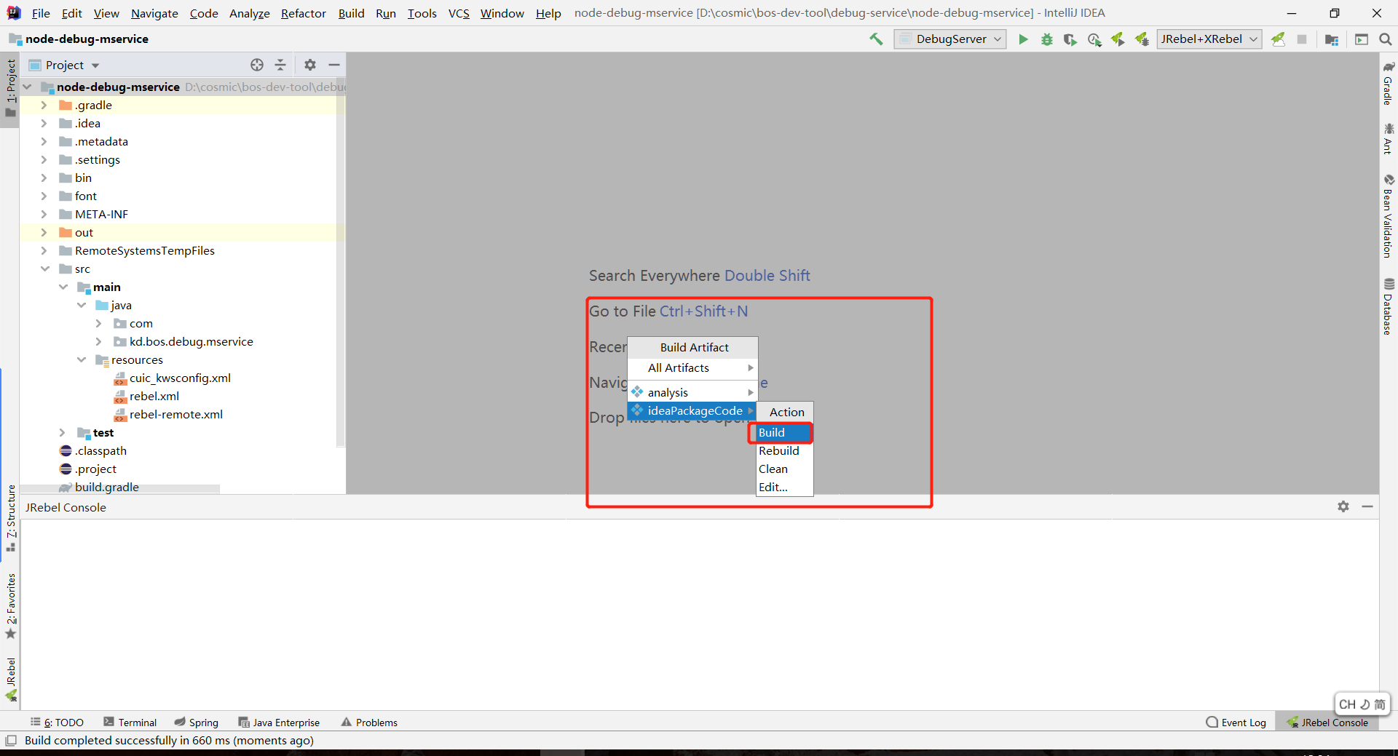Viewport: 1398px width, 756px height.
Task: Toggle the 1: Project side tab
Action: [10, 87]
